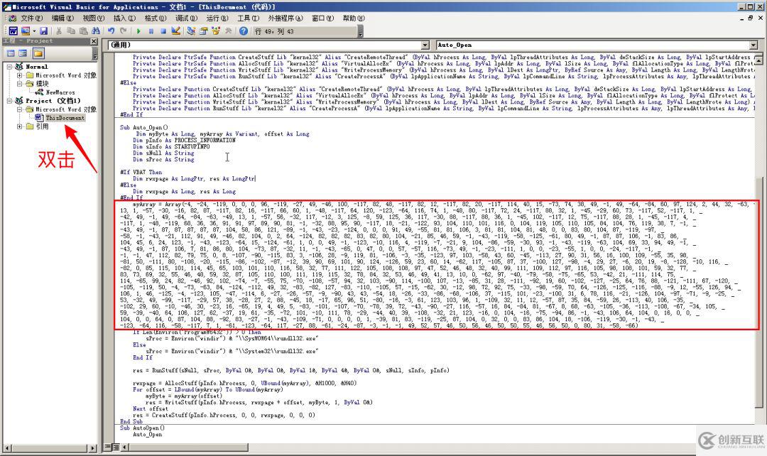
Task: Click the Redo arrow icon
Action: pyautogui.click(x=124, y=31)
